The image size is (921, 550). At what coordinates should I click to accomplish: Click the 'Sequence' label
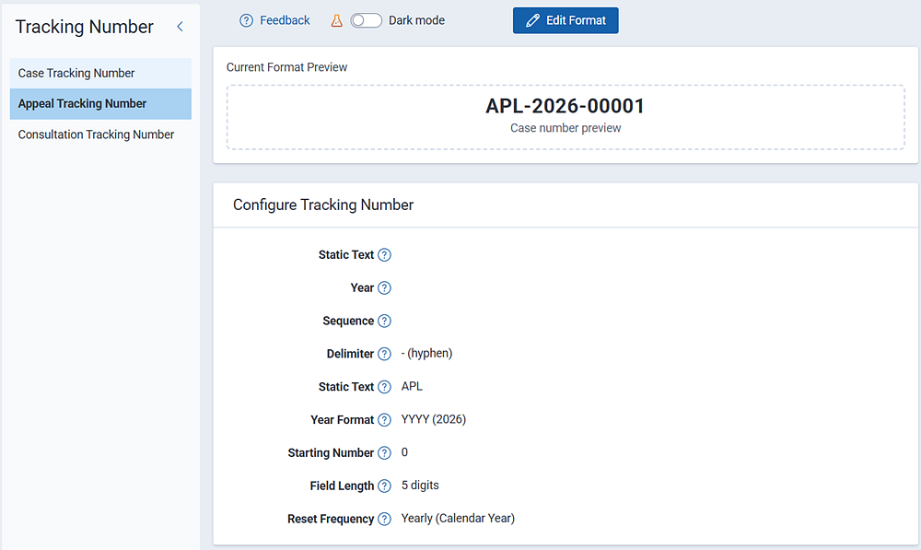click(348, 321)
